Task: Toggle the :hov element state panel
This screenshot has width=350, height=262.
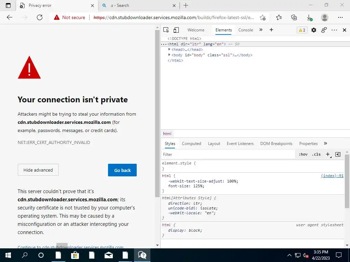Action: (303, 155)
